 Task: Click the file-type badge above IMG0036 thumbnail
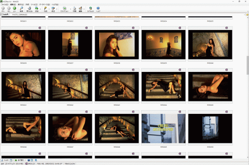point(40,28)
